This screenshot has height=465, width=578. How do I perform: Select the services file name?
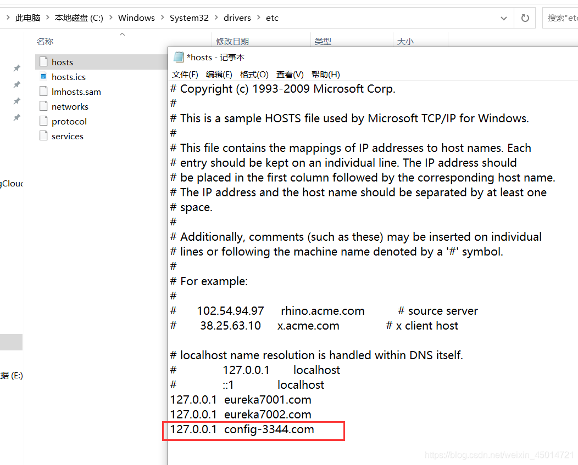(x=68, y=136)
